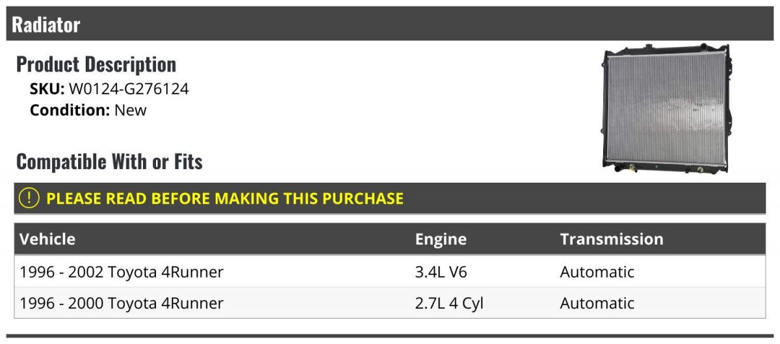
Task: Click the Condition label
Action: point(70,110)
